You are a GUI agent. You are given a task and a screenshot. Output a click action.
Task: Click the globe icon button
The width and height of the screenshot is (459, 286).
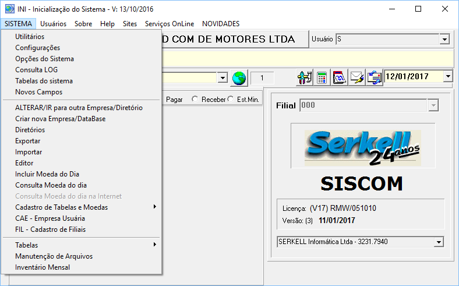[x=239, y=78]
